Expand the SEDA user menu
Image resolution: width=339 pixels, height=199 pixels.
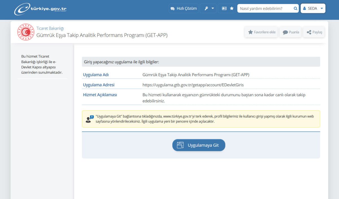[x=313, y=8]
